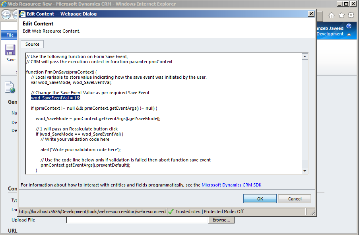Open the Microsoft Dynamics CRM SDK link
Viewport: 359px width, 235px height.
pyautogui.click(x=231, y=185)
